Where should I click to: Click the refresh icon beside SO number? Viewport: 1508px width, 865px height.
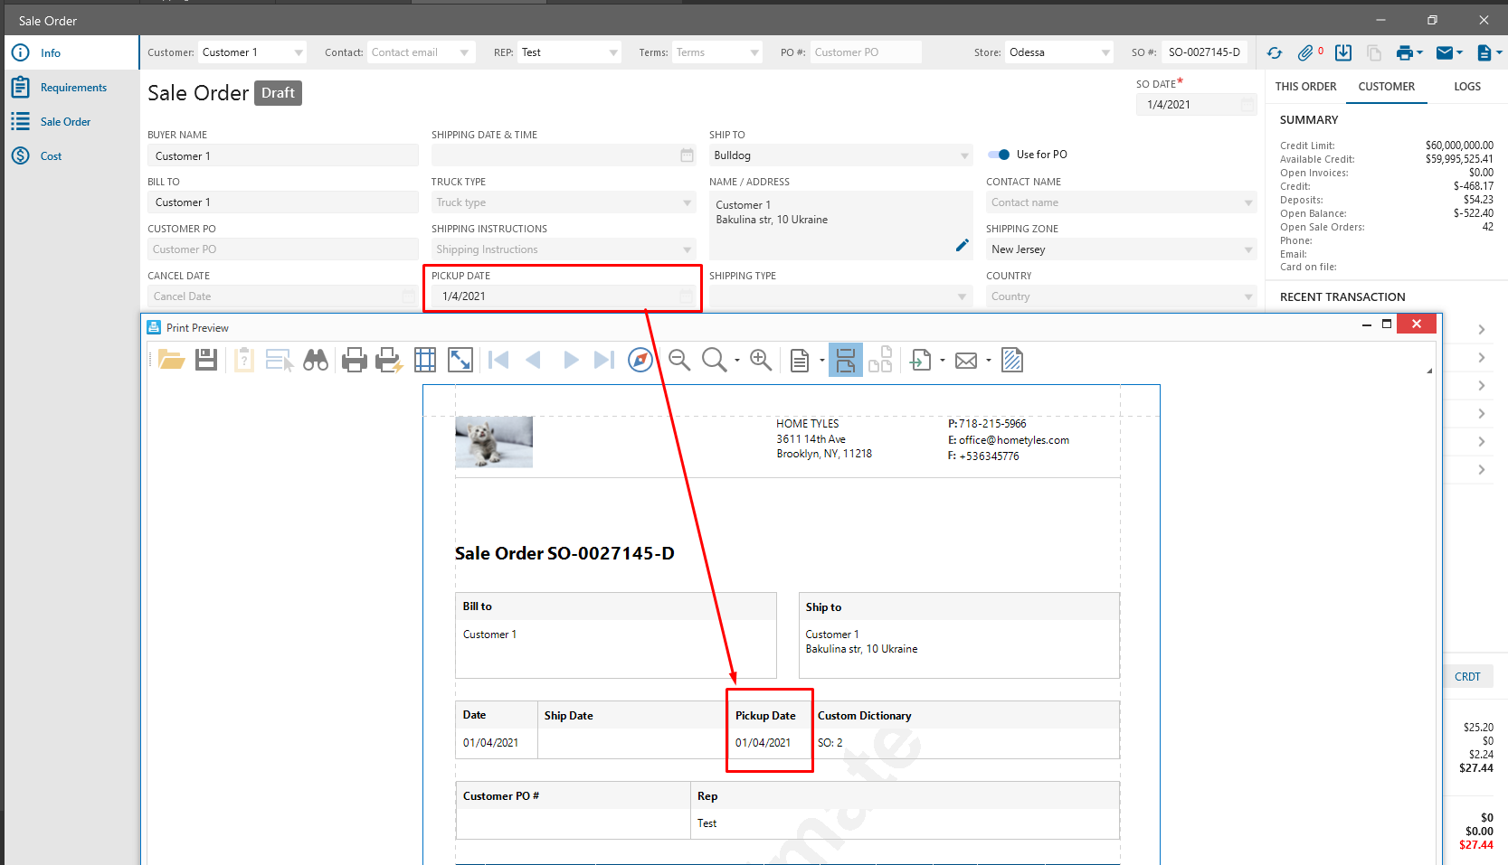[x=1275, y=53]
